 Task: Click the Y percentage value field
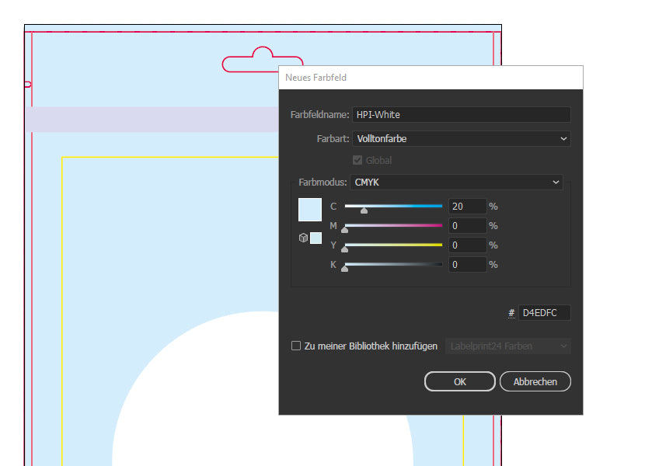pyautogui.click(x=467, y=245)
